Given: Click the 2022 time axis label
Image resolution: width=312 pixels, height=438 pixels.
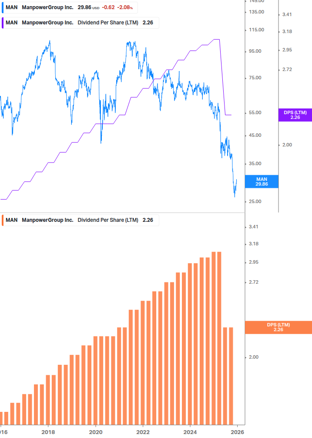Looking at the screenshot, I should pos(143,432).
